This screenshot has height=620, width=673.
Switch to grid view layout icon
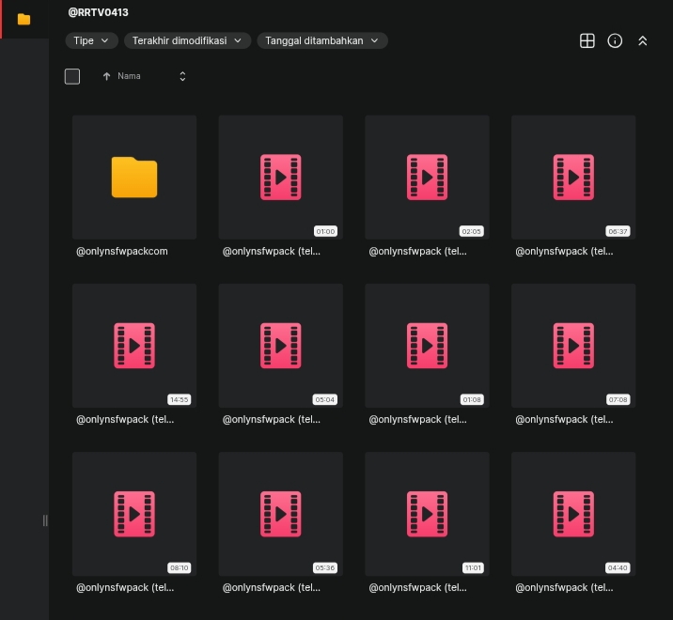pyautogui.click(x=587, y=40)
